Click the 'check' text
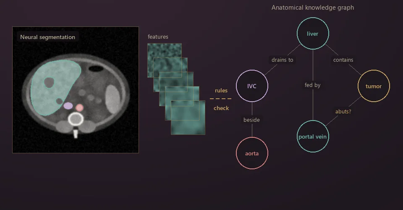 (221, 108)
